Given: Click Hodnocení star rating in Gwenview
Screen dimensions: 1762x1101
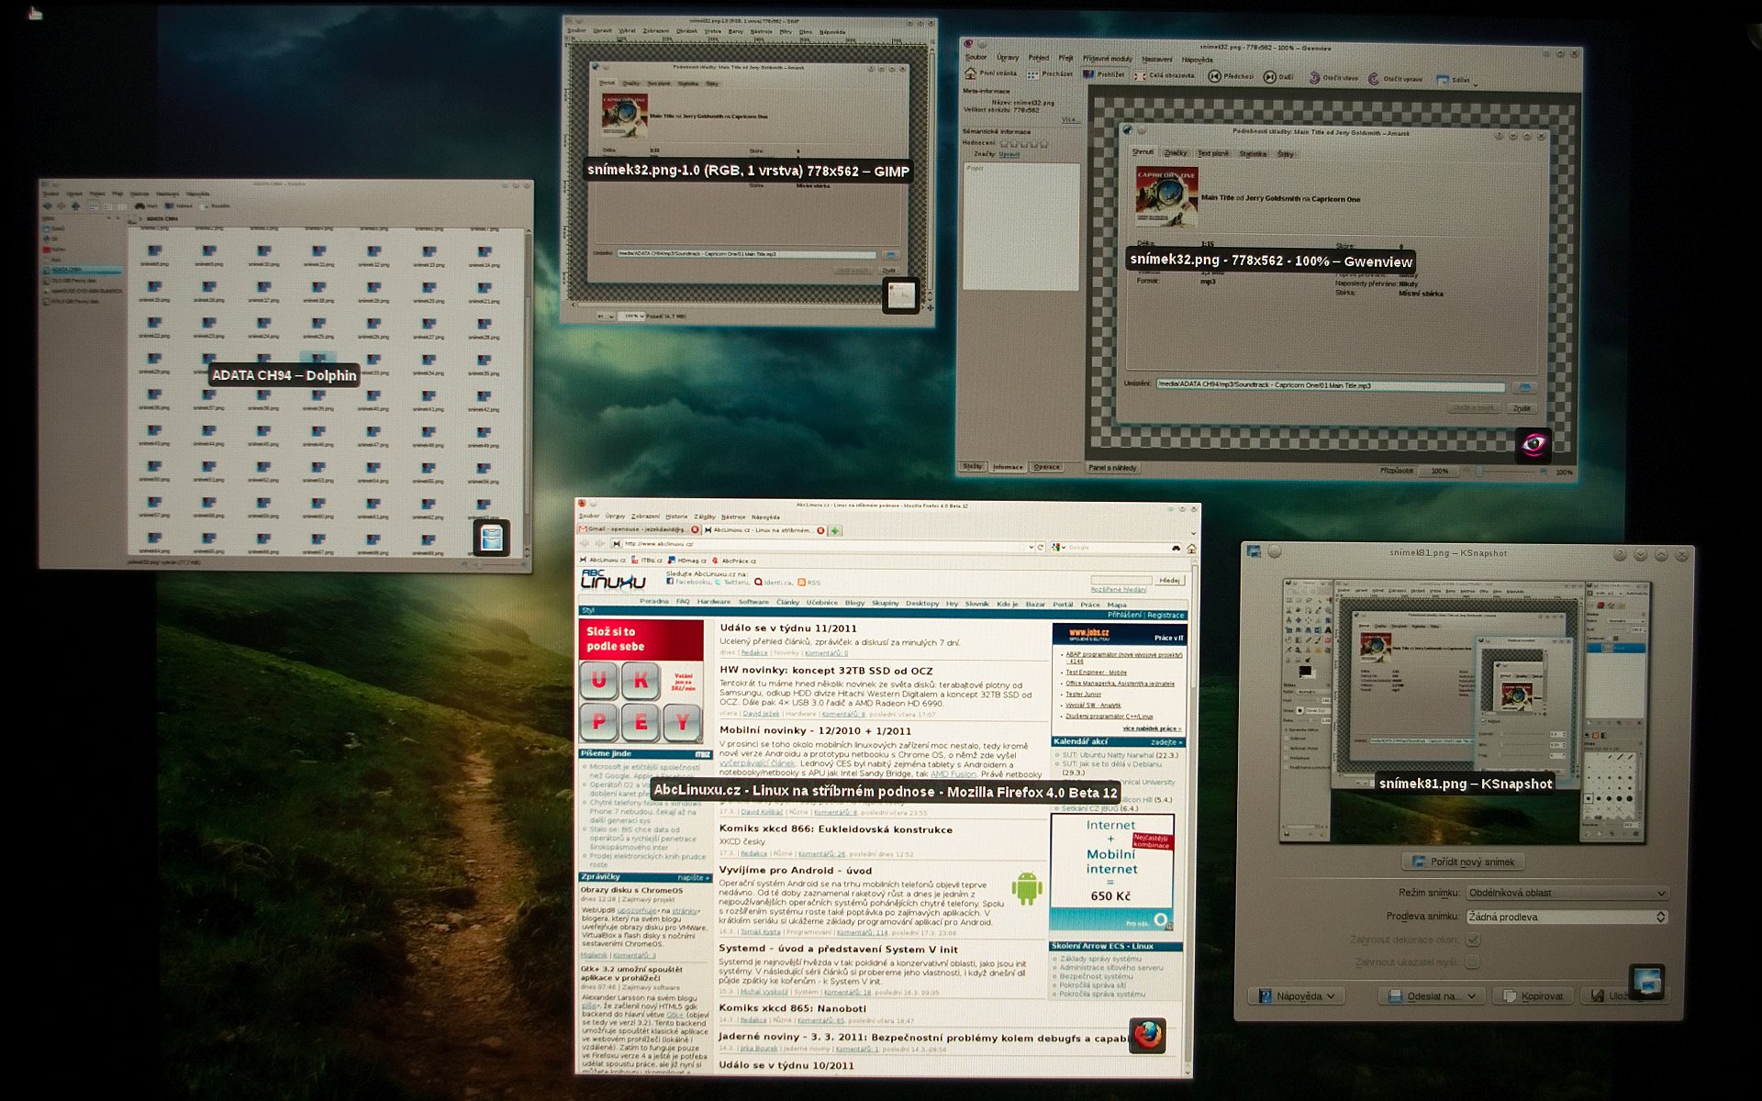Looking at the screenshot, I should coord(1023,143).
